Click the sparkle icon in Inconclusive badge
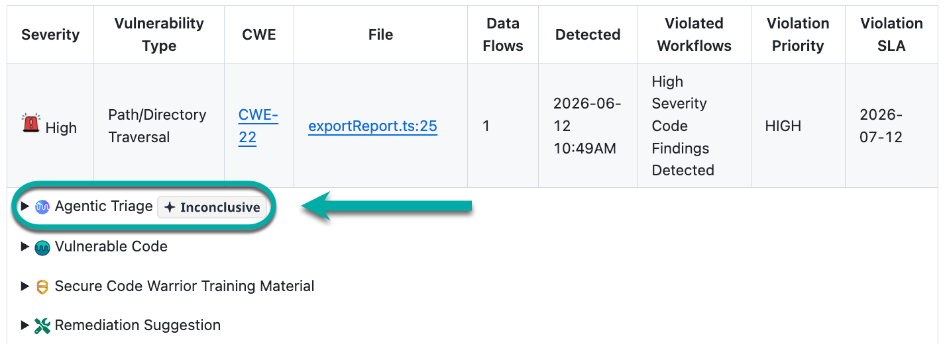This screenshot has height=344, width=945. [x=170, y=207]
